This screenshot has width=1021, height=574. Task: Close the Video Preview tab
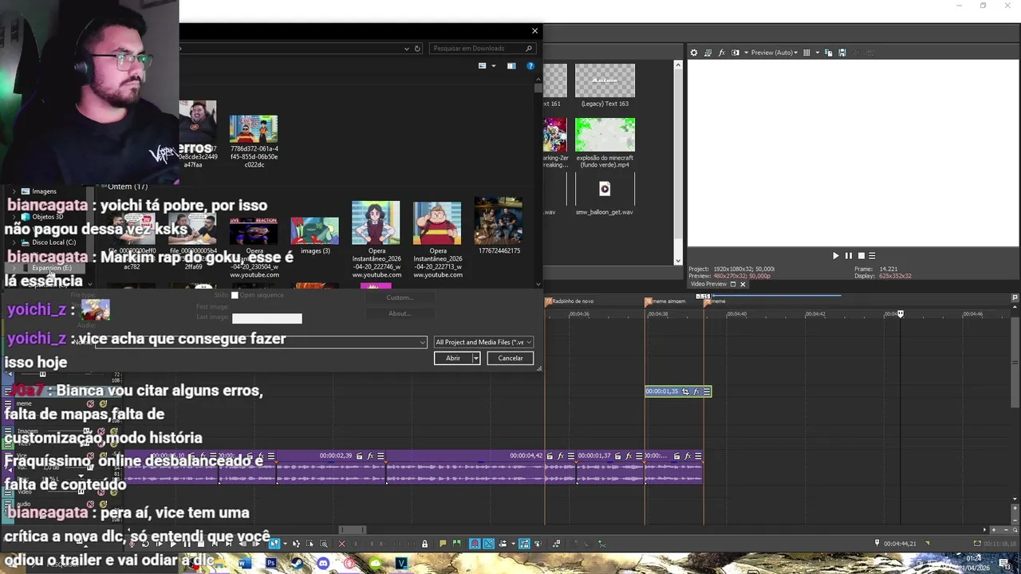pos(743,285)
